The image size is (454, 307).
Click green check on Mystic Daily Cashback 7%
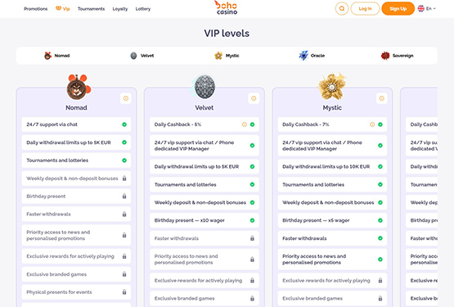click(380, 124)
